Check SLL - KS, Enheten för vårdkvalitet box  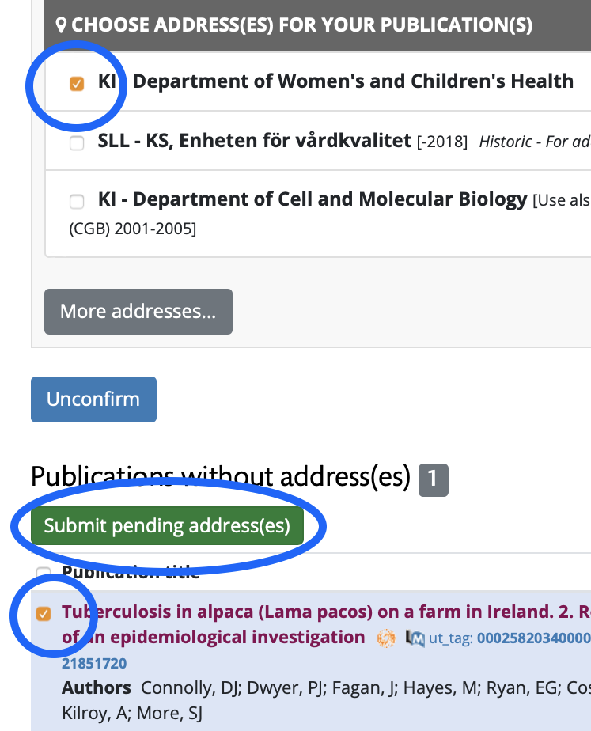[77, 142]
